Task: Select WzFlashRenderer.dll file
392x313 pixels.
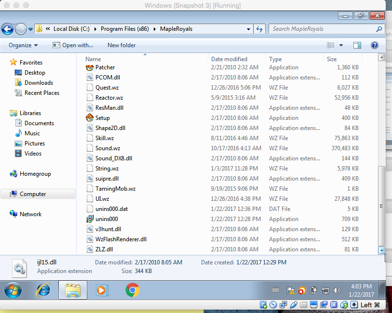Action: pyautogui.click(x=121, y=239)
